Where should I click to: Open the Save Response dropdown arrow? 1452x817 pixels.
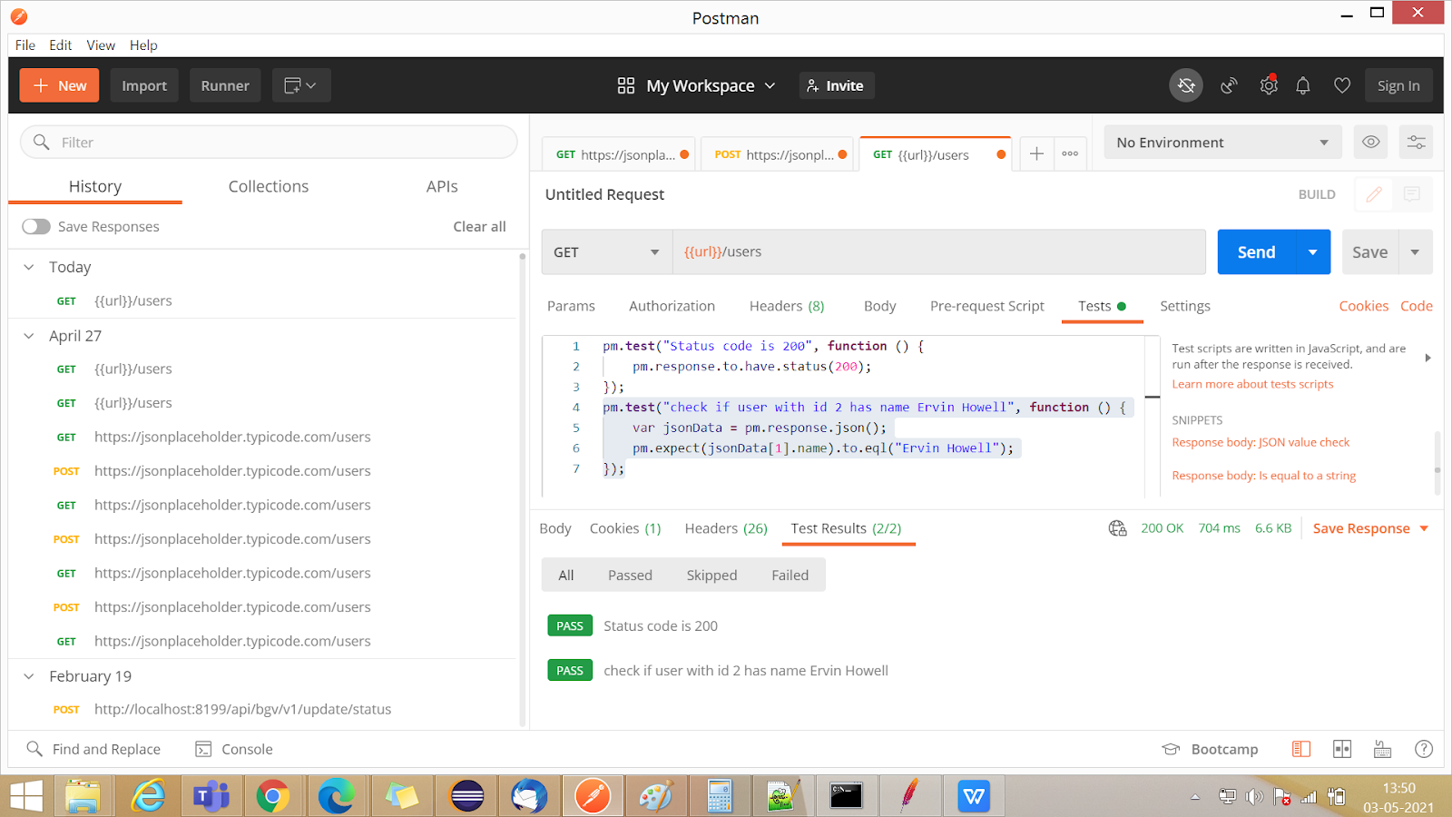(1424, 528)
